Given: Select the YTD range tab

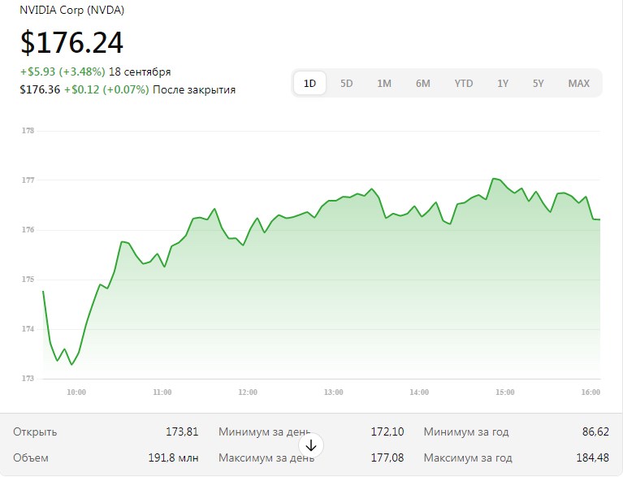Looking at the screenshot, I should tap(464, 84).
